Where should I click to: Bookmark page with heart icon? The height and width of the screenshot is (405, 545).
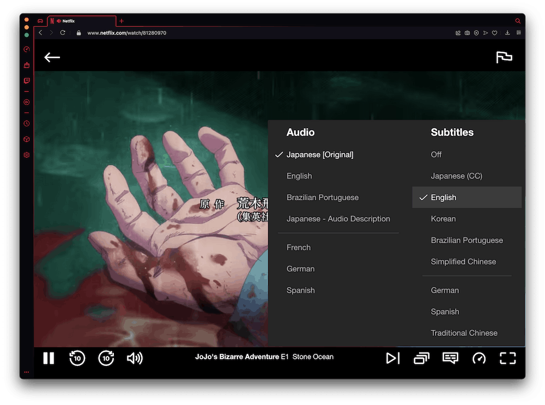click(x=495, y=33)
